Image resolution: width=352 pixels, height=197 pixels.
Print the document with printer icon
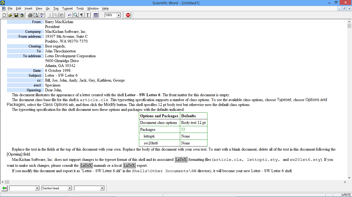(30, 15)
